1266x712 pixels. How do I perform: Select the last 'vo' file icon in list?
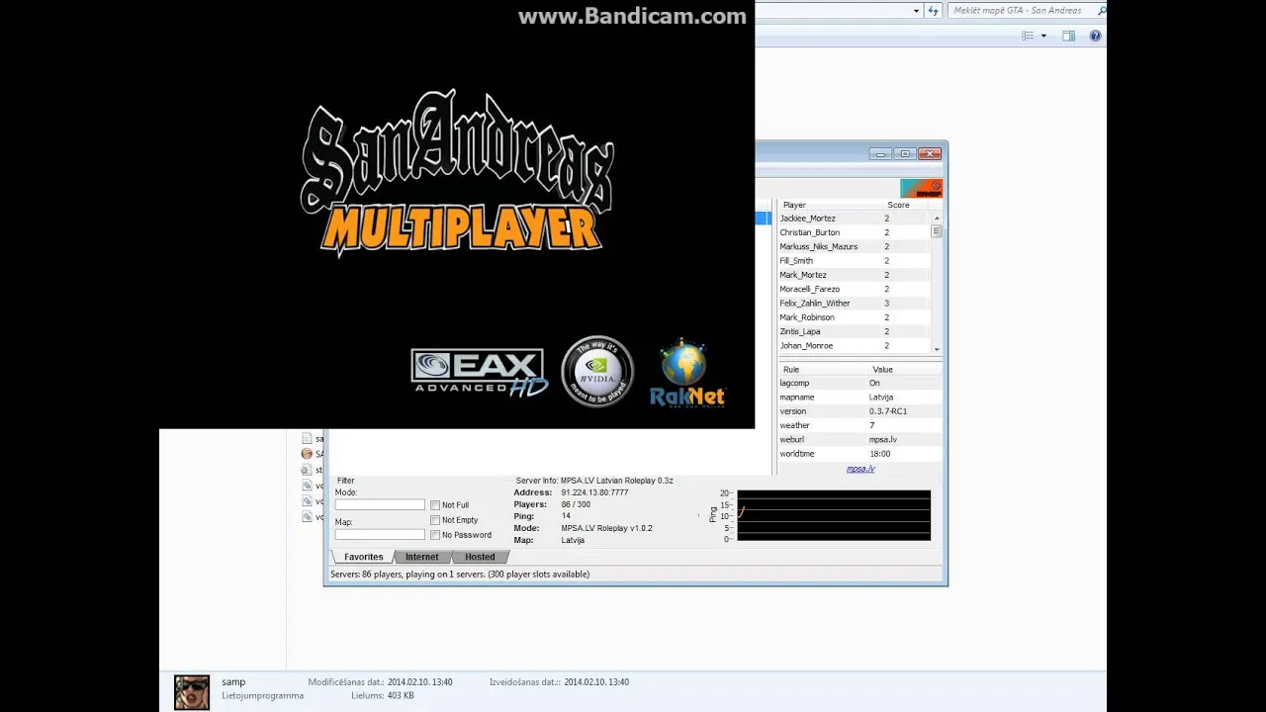[x=307, y=517]
